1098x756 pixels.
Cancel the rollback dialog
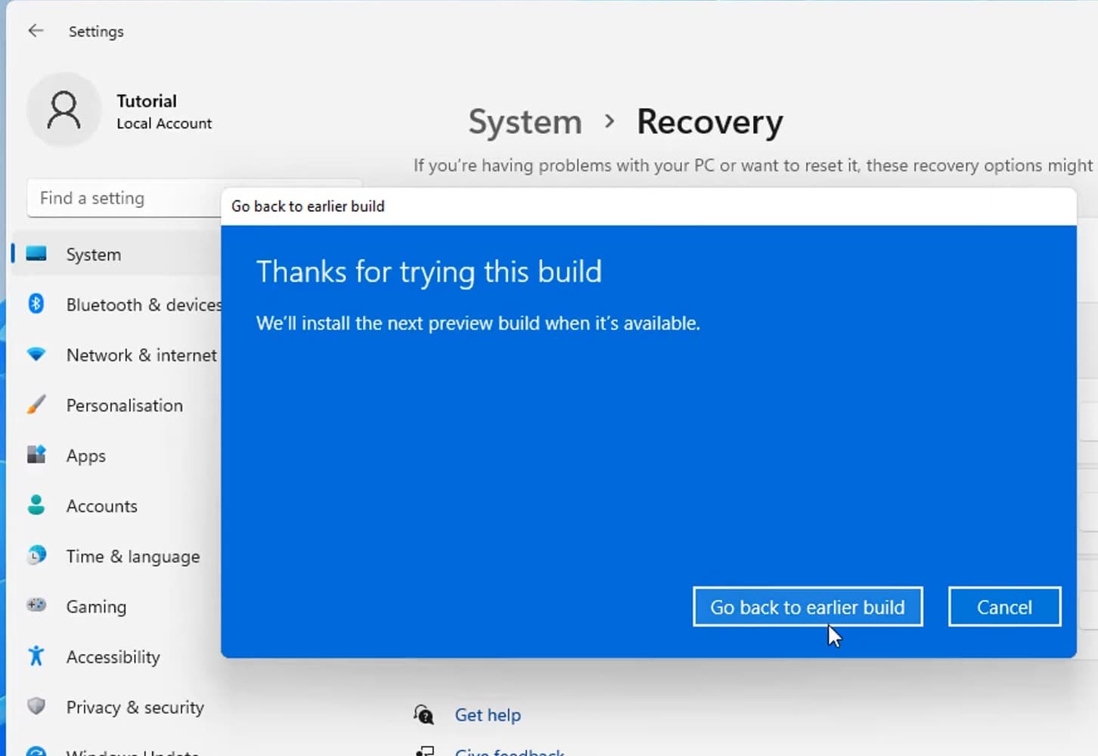pyautogui.click(x=1003, y=607)
